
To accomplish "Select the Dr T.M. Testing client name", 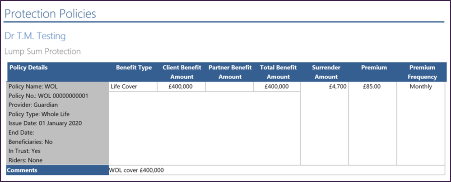I will (x=35, y=36).
